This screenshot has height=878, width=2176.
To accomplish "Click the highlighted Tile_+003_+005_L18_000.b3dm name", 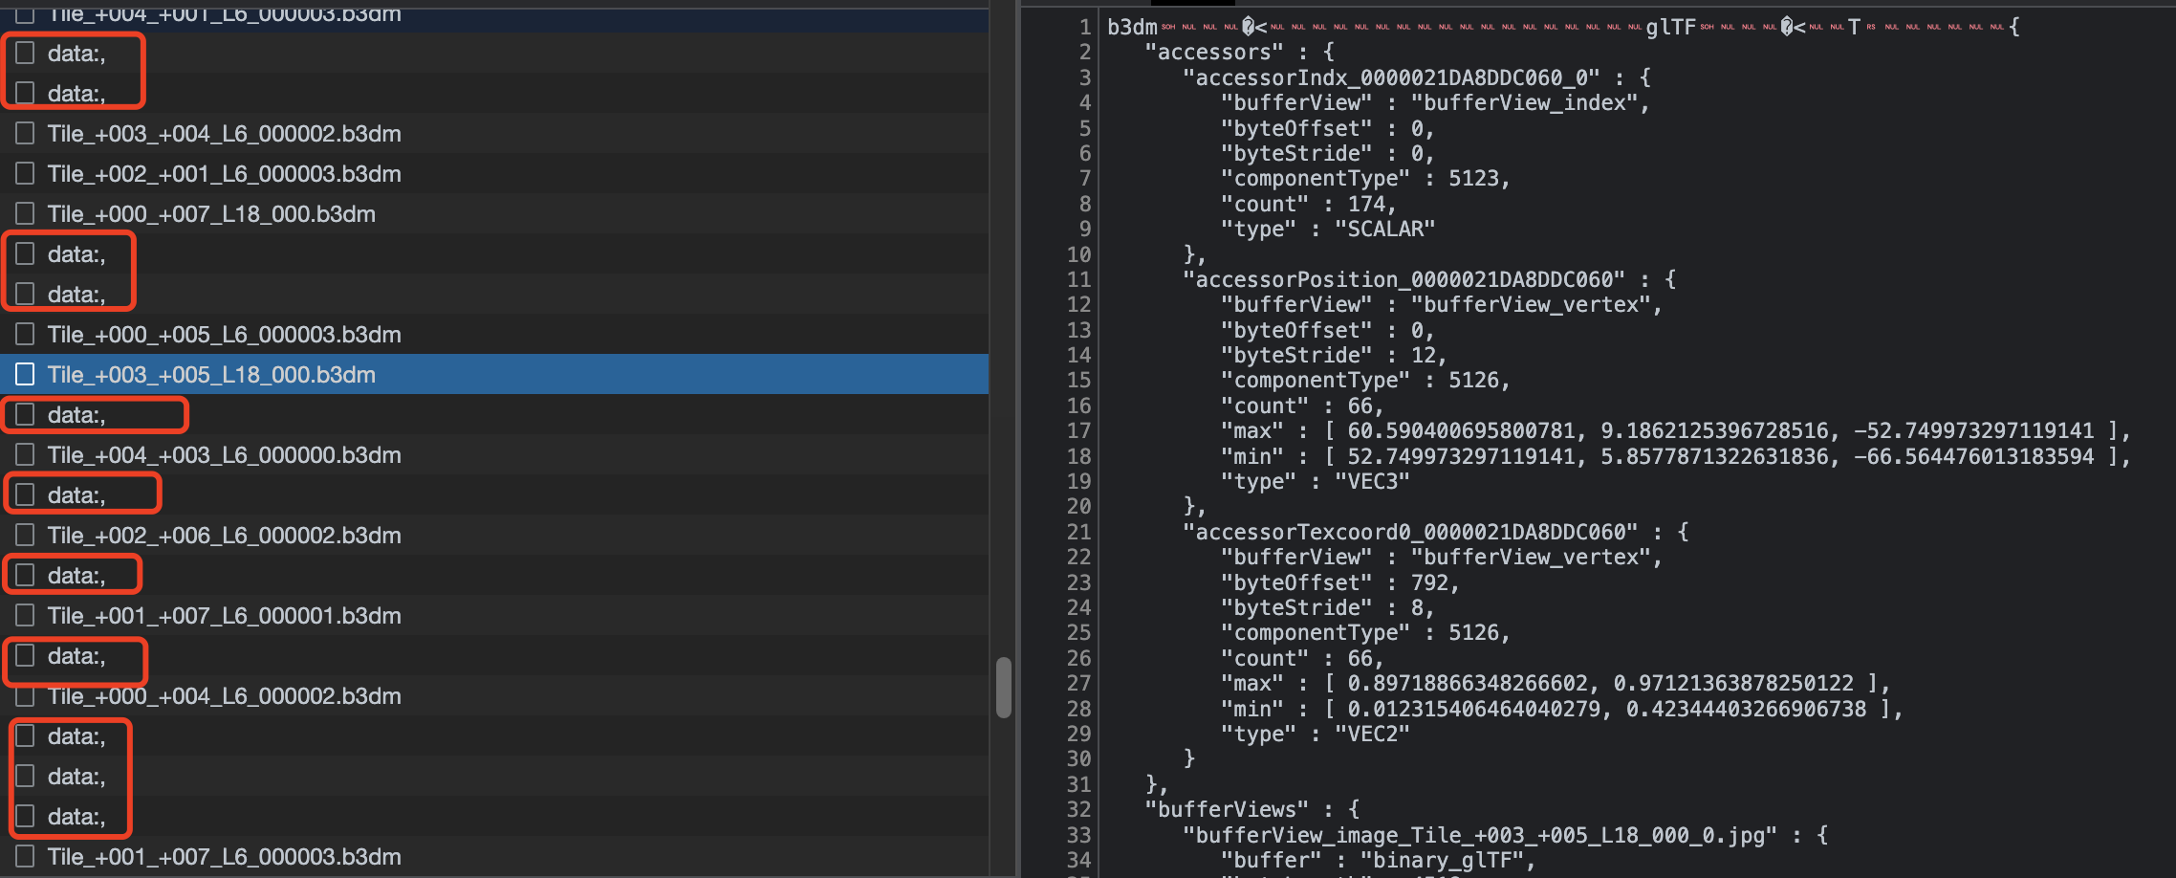I will 211,375.
